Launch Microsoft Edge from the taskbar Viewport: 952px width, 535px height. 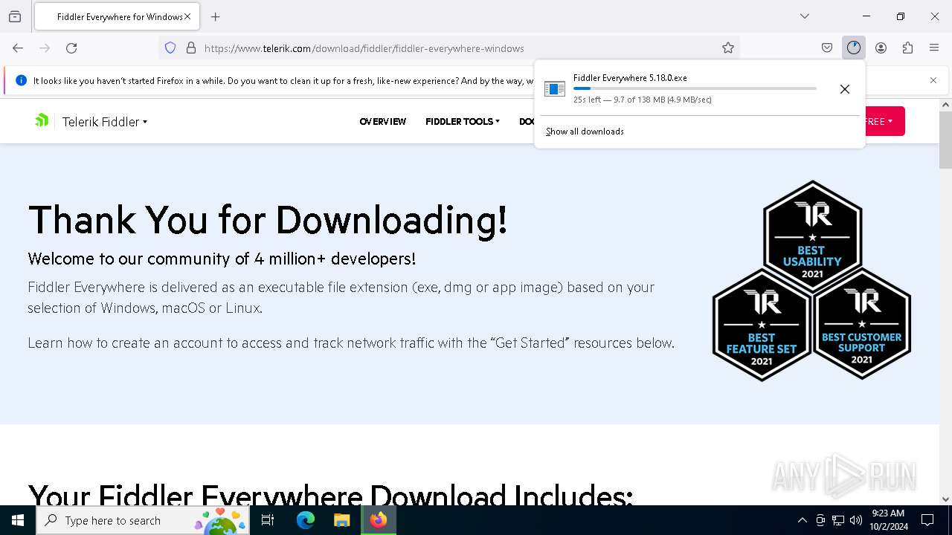(x=306, y=520)
